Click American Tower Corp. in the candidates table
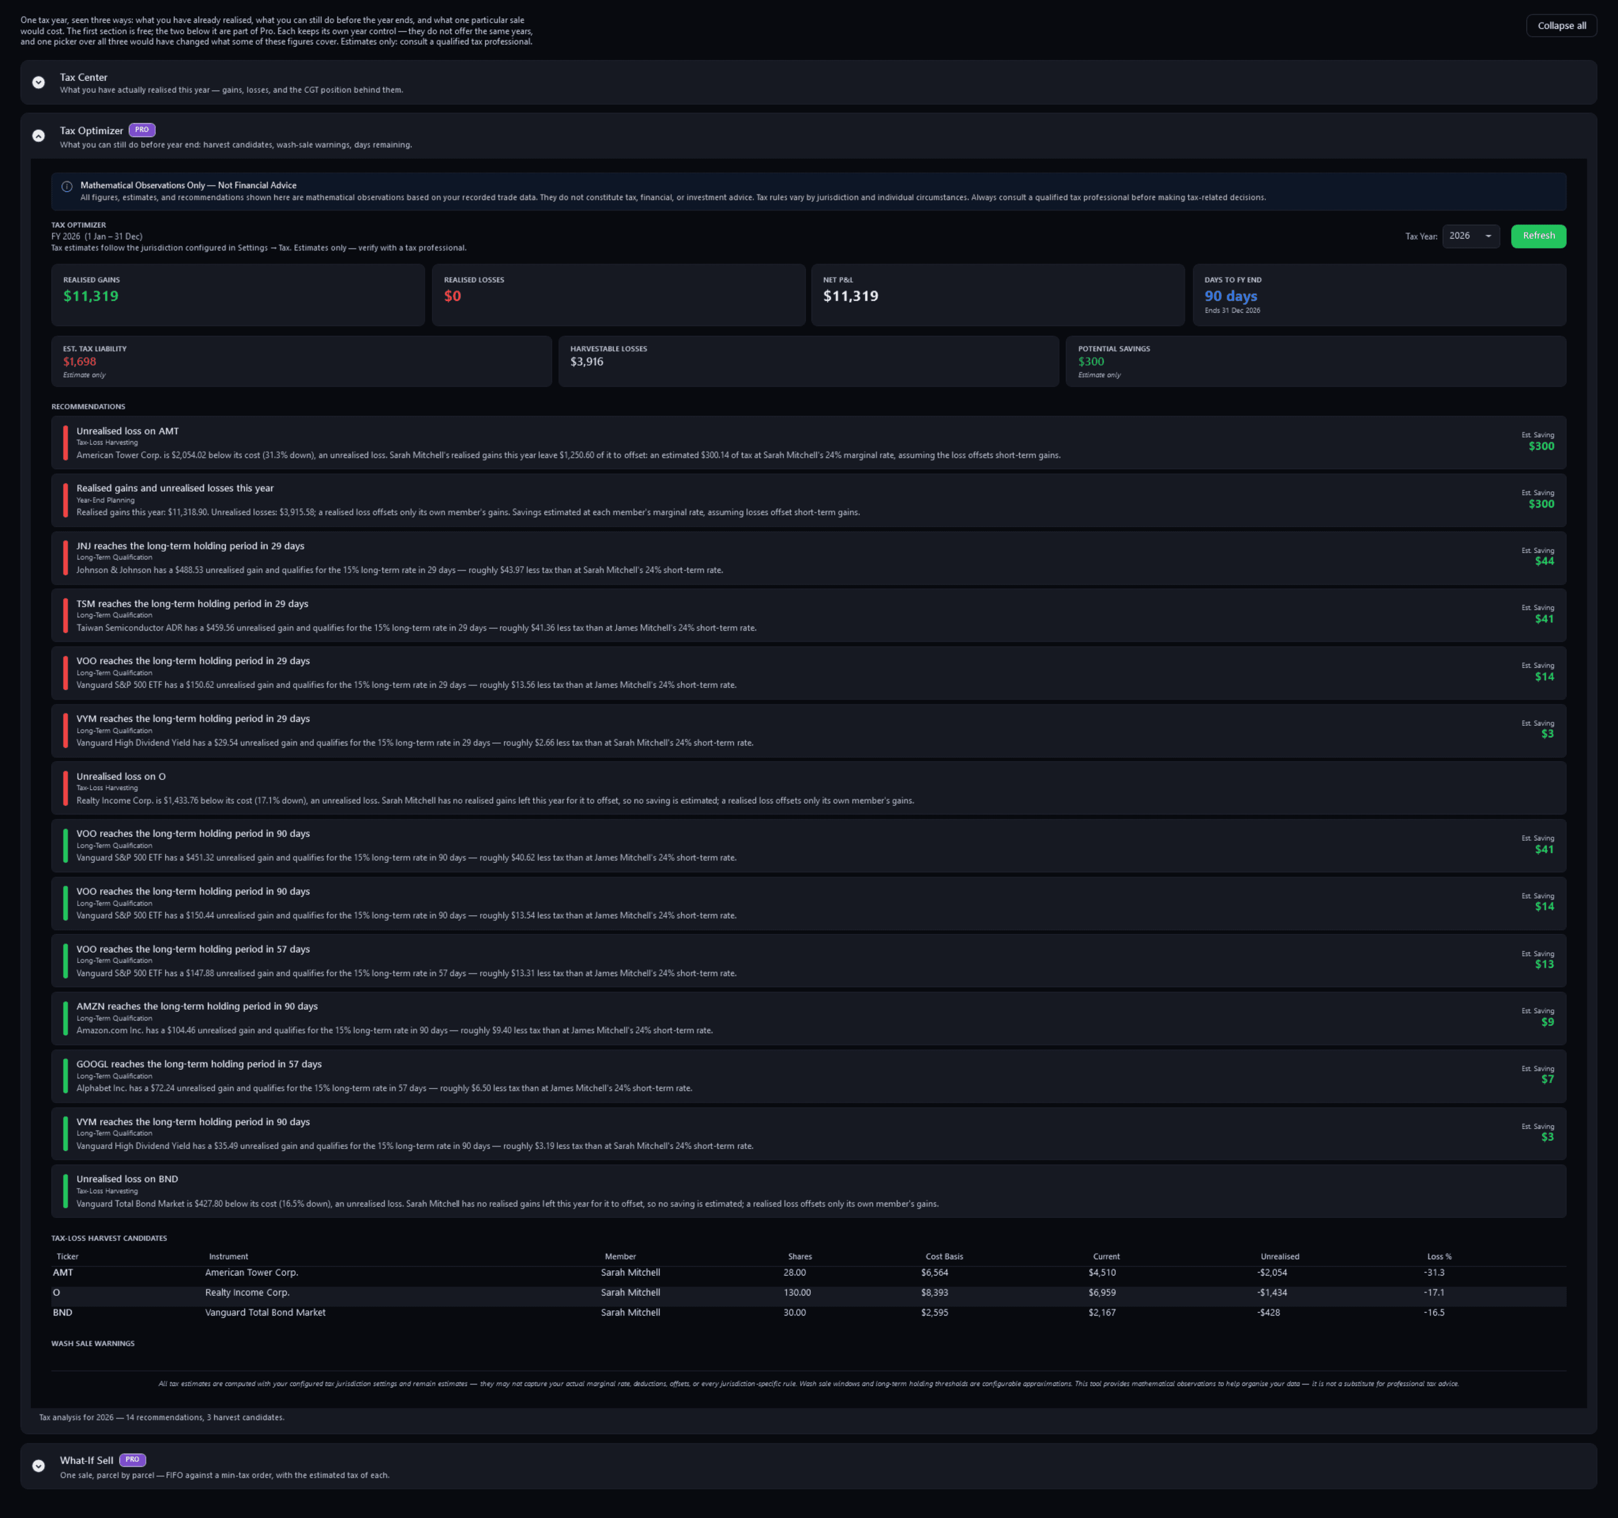The image size is (1618, 1518). (x=252, y=1272)
